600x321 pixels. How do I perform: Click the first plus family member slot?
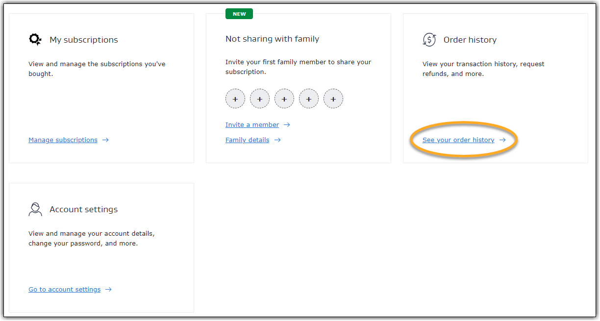(235, 99)
